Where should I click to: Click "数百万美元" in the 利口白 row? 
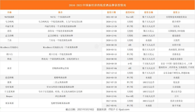tap(148, 54)
